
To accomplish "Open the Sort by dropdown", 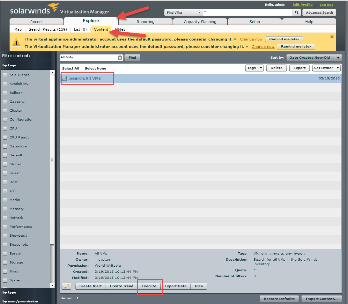I will coord(314,58).
